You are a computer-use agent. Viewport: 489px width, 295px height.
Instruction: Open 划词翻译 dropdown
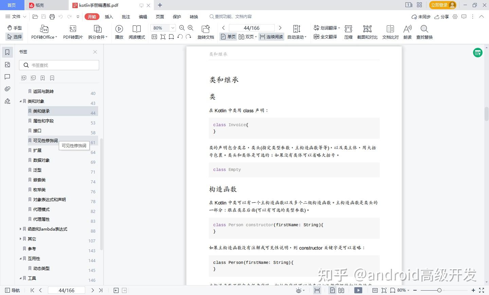click(327, 28)
